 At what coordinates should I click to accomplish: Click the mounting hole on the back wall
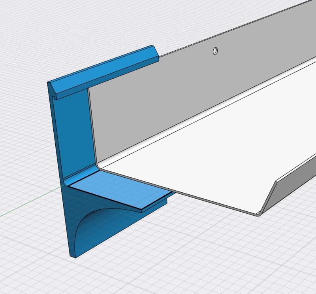(214, 51)
